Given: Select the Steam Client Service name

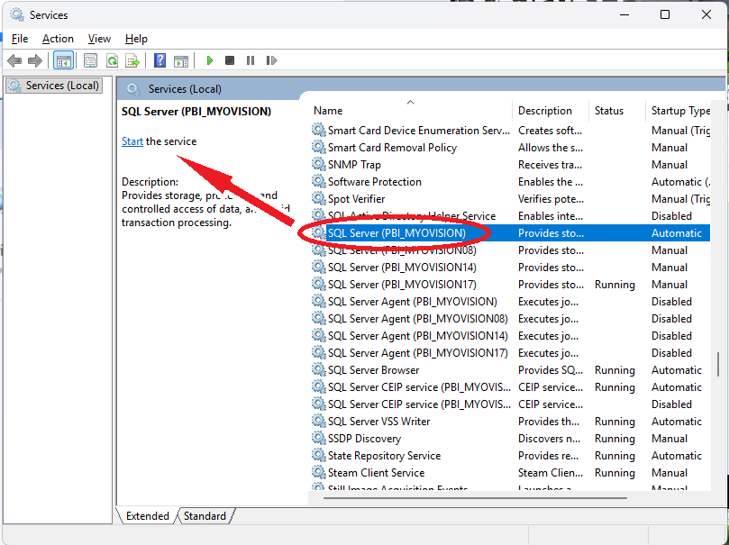Looking at the screenshot, I should pos(376,473).
